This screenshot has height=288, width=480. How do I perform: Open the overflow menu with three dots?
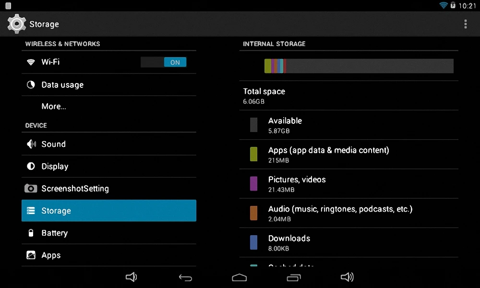click(x=465, y=24)
